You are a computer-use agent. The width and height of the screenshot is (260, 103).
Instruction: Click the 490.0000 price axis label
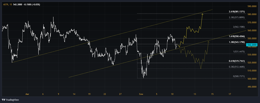(x=252, y=87)
